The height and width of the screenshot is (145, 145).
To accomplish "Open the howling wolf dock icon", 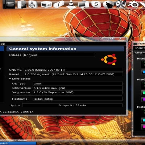I will point(108,4).
